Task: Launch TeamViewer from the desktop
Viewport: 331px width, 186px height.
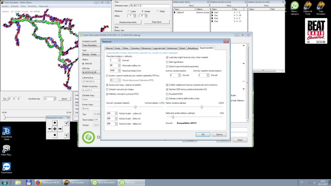Action: (x=6, y=168)
